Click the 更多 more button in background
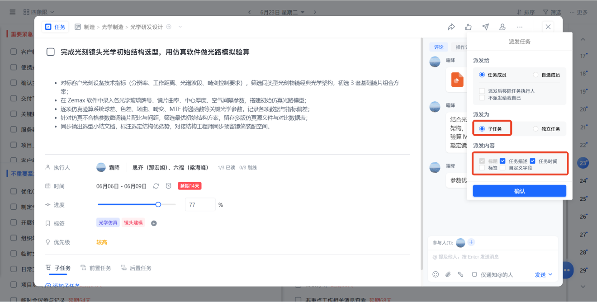Image resolution: width=597 pixels, height=302 pixels. (x=579, y=12)
